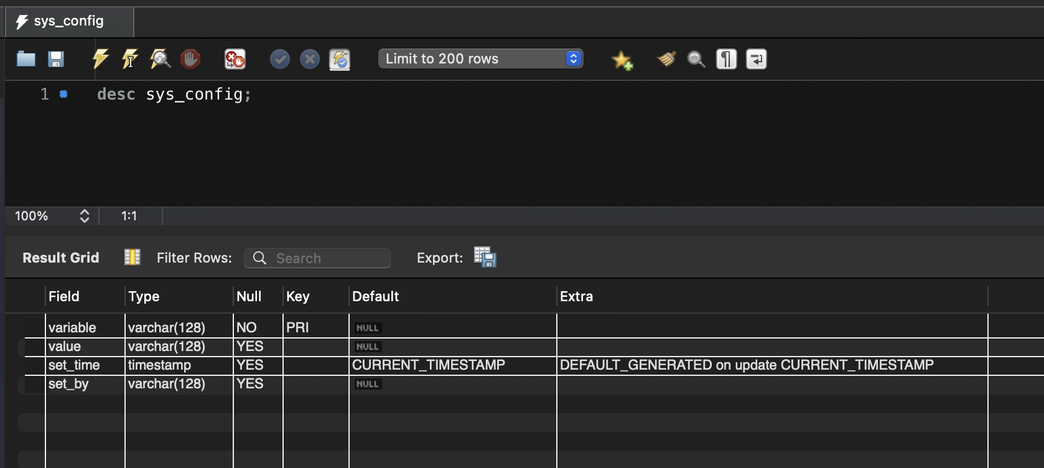Stop the query being executed

[x=190, y=59]
